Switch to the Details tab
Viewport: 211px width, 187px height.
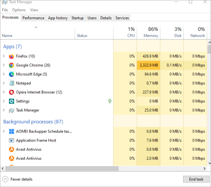point(106,18)
